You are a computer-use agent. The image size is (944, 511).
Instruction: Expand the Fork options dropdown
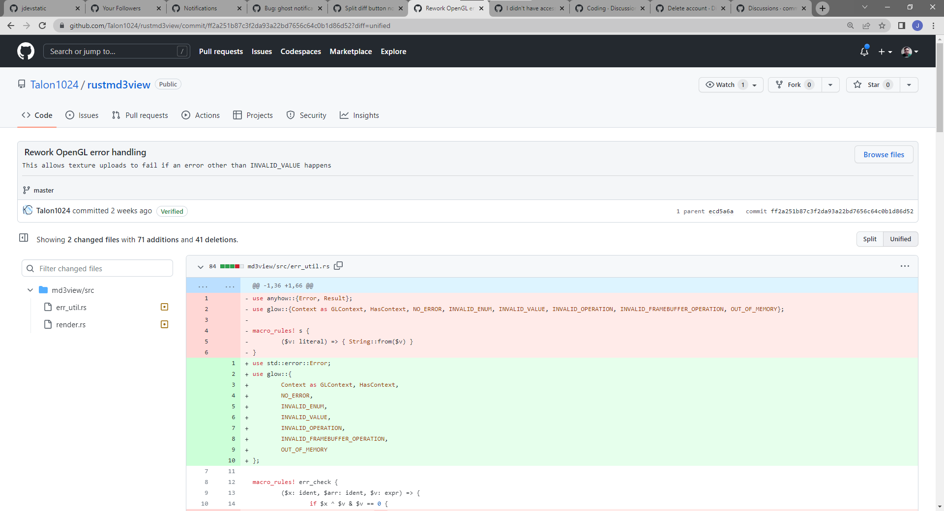830,85
